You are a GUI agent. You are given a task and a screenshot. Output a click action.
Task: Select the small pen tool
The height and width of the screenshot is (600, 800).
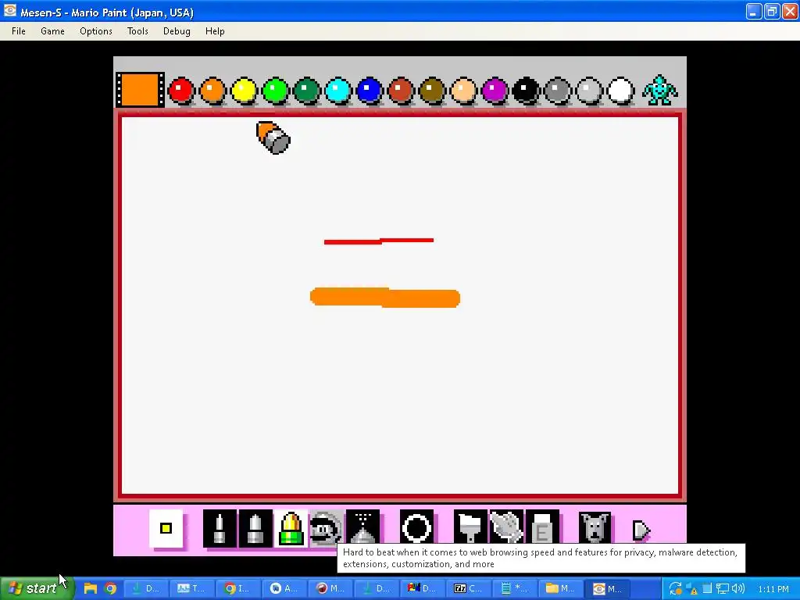[220, 528]
